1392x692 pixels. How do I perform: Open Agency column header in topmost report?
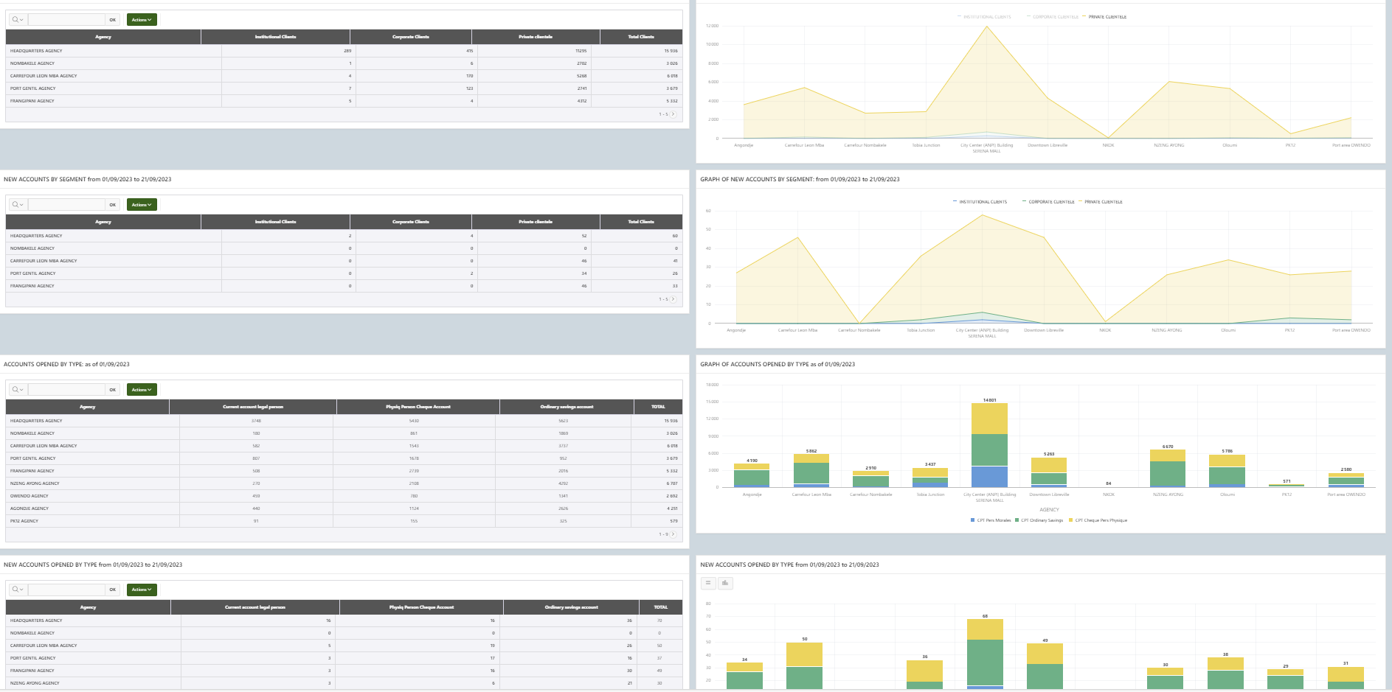[103, 37]
